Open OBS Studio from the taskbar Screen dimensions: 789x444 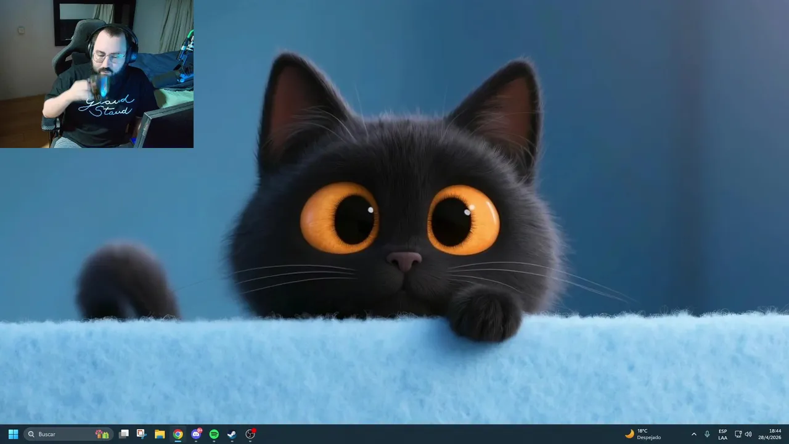tap(250, 434)
